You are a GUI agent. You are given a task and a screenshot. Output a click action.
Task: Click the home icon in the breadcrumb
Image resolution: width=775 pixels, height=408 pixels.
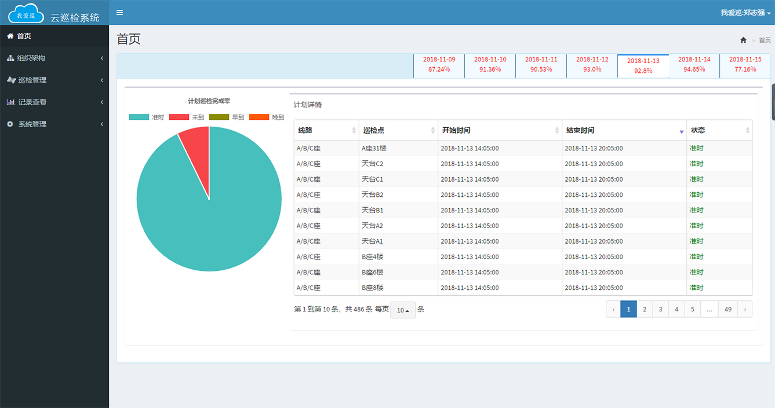[x=743, y=39]
